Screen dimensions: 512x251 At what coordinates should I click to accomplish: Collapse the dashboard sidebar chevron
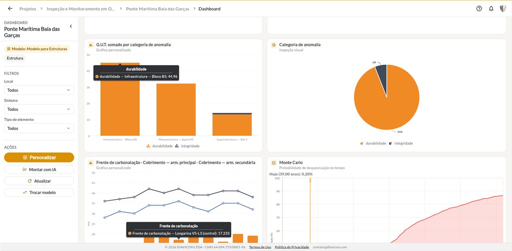tap(71, 26)
